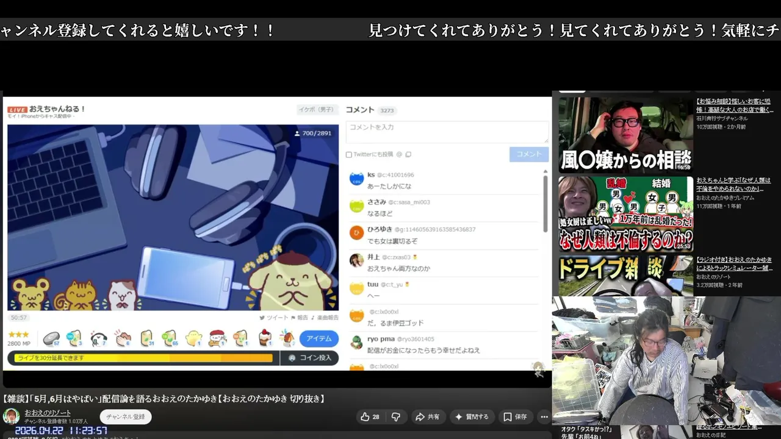Click the 楽曲報告 music report link
Screen dimensions: 781x439
coord(325,318)
